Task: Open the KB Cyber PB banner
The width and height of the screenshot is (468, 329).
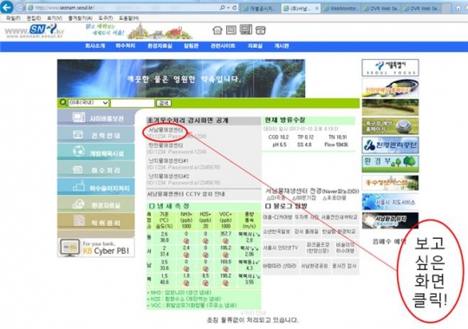Action: pos(96,248)
